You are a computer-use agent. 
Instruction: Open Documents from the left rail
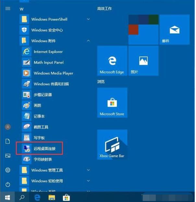[x=8, y=141]
